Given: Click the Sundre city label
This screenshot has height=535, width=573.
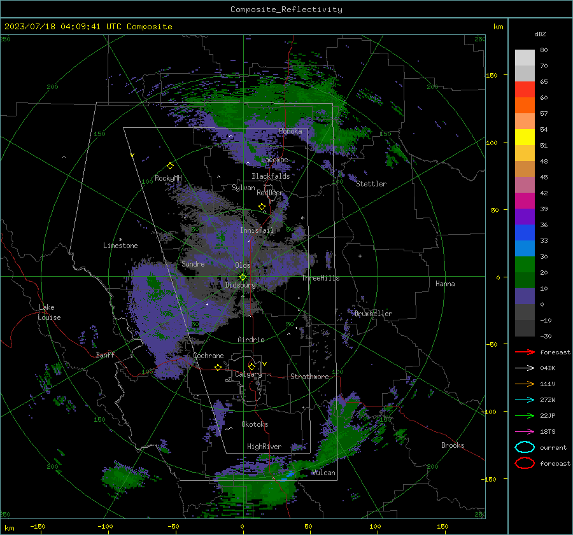Looking at the screenshot, I should point(193,264).
